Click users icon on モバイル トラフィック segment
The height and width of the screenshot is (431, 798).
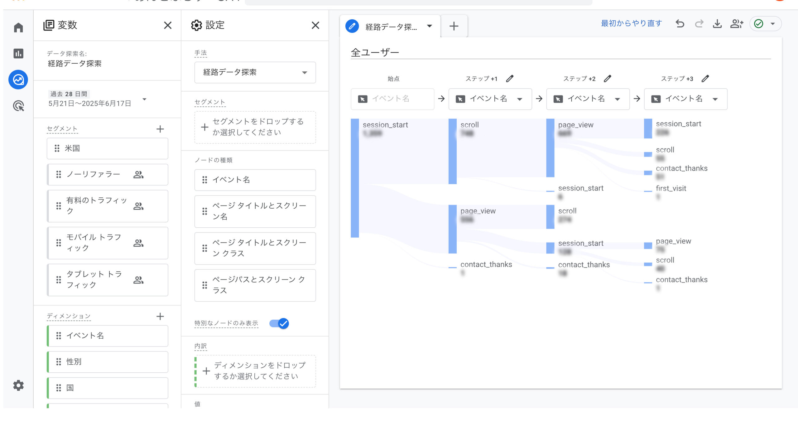coord(138,243)
